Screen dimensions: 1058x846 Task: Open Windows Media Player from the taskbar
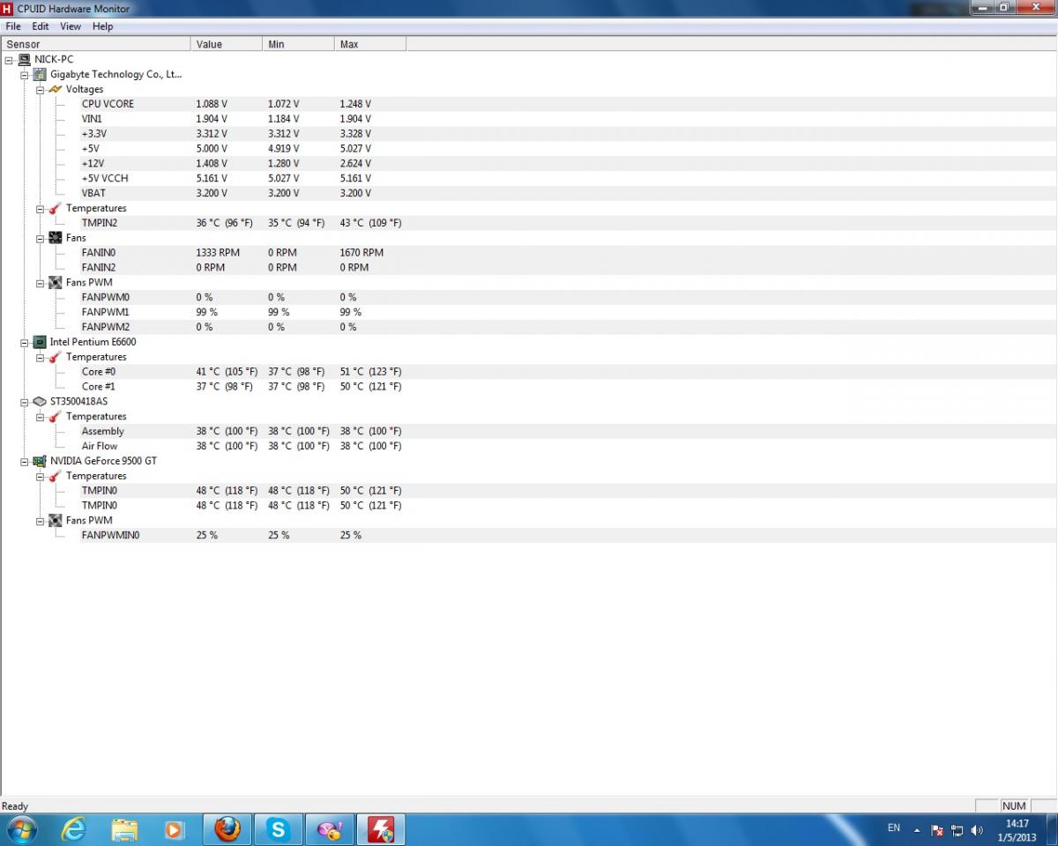[x=175, y=829]
